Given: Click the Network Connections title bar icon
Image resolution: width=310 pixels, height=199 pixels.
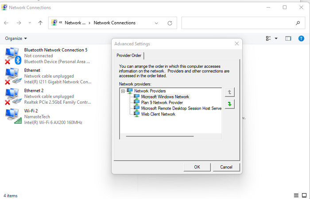Looking at the screenshot, I should click(x=4, y=8).
